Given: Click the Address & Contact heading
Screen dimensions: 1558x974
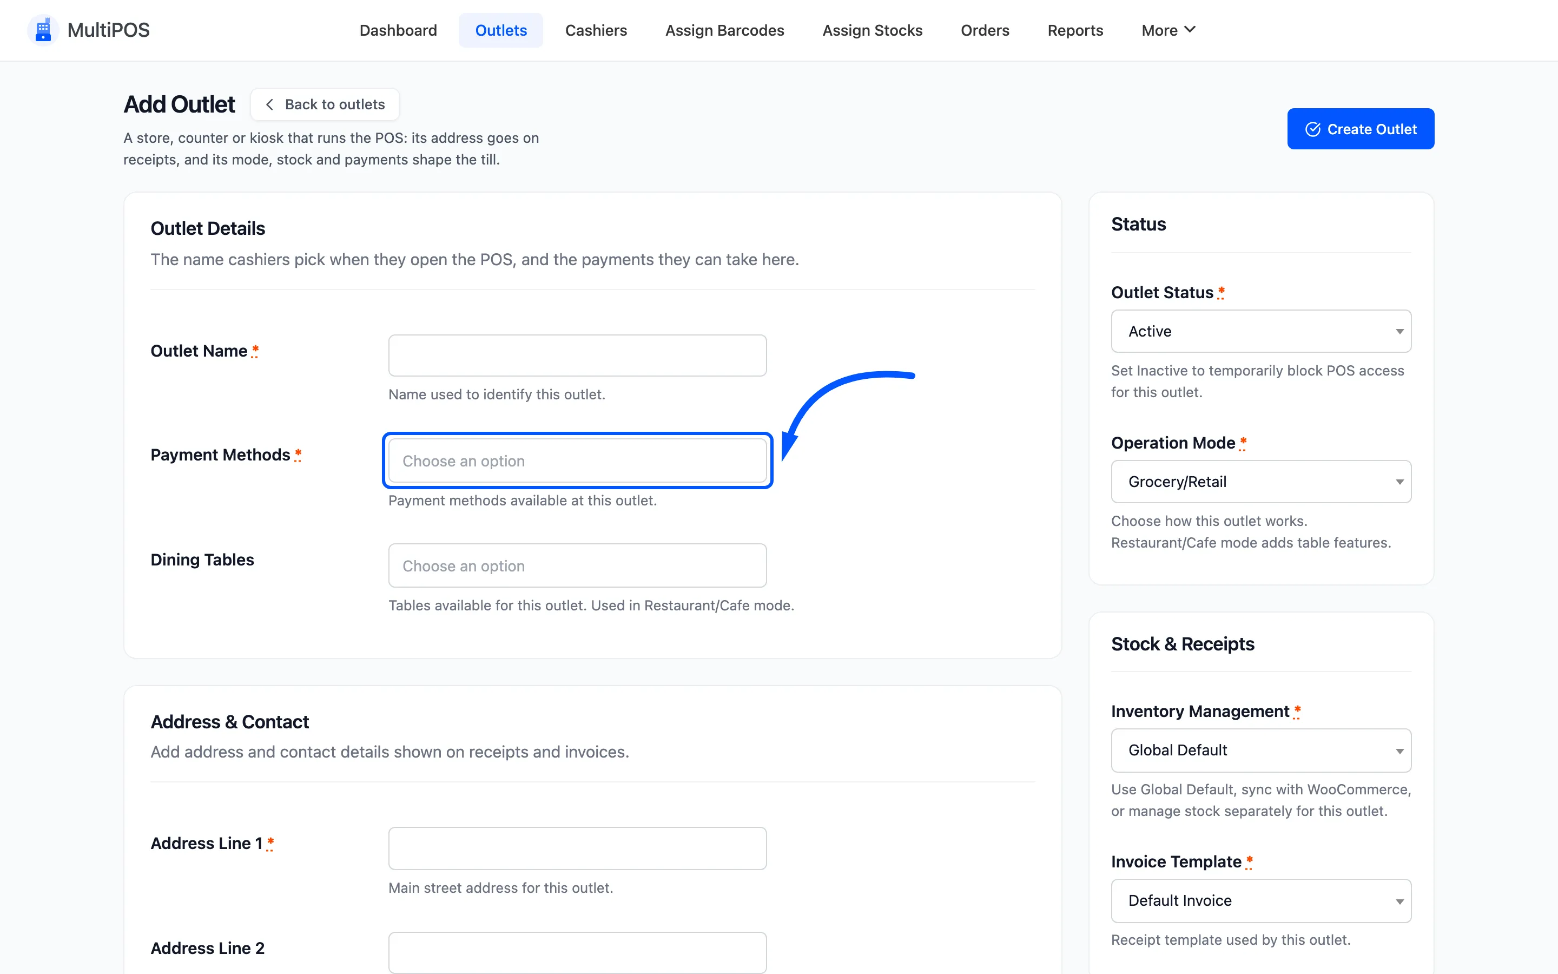Looking at the screenshot, I should (229, 721).
